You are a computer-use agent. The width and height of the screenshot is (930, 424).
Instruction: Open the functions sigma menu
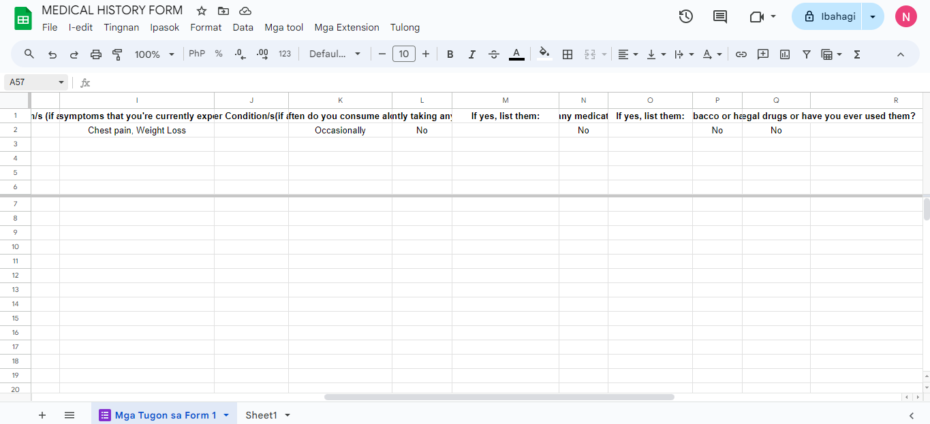tap(857, 54)
